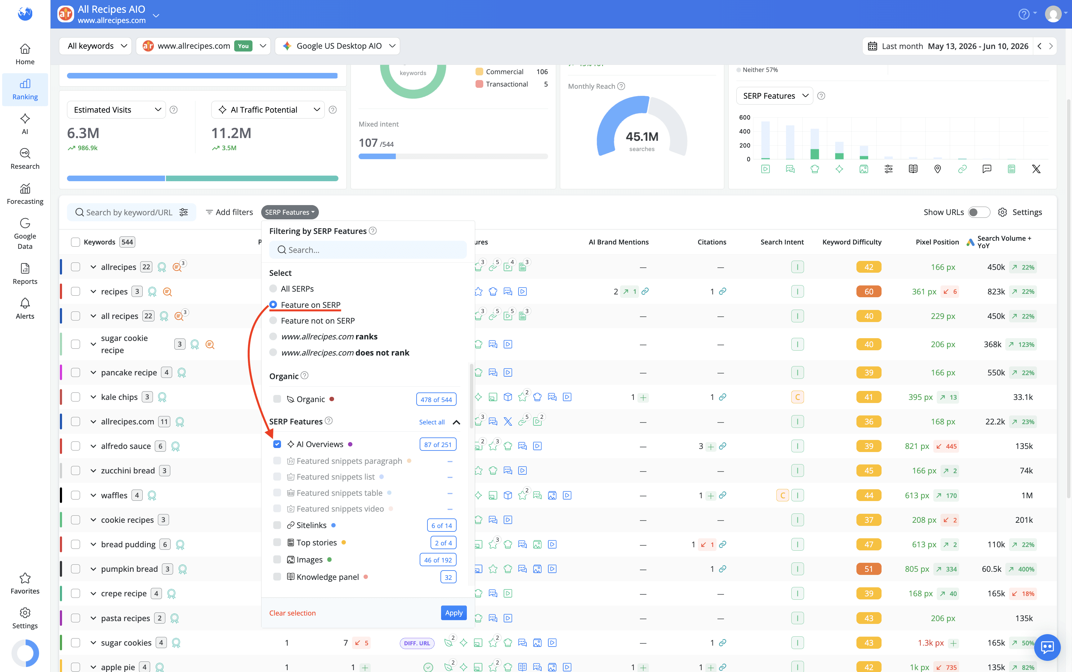Click the Clear selection link
Screen dimensions: 1072x672
tap(292, 613)
